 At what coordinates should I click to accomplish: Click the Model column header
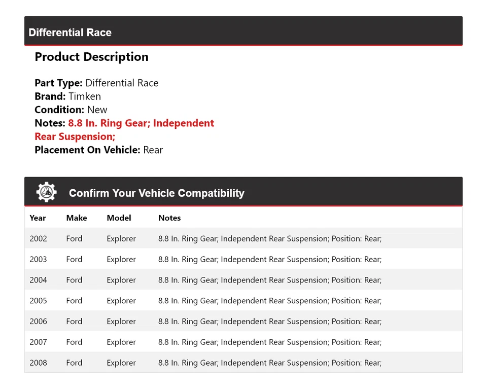pos(119,218)
